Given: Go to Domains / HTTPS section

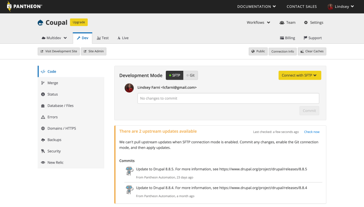Looking at the screenshot, I should 61,128.
